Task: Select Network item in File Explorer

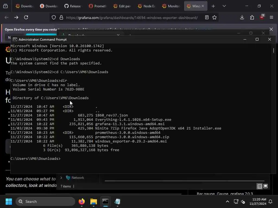Action: [75, 178]
